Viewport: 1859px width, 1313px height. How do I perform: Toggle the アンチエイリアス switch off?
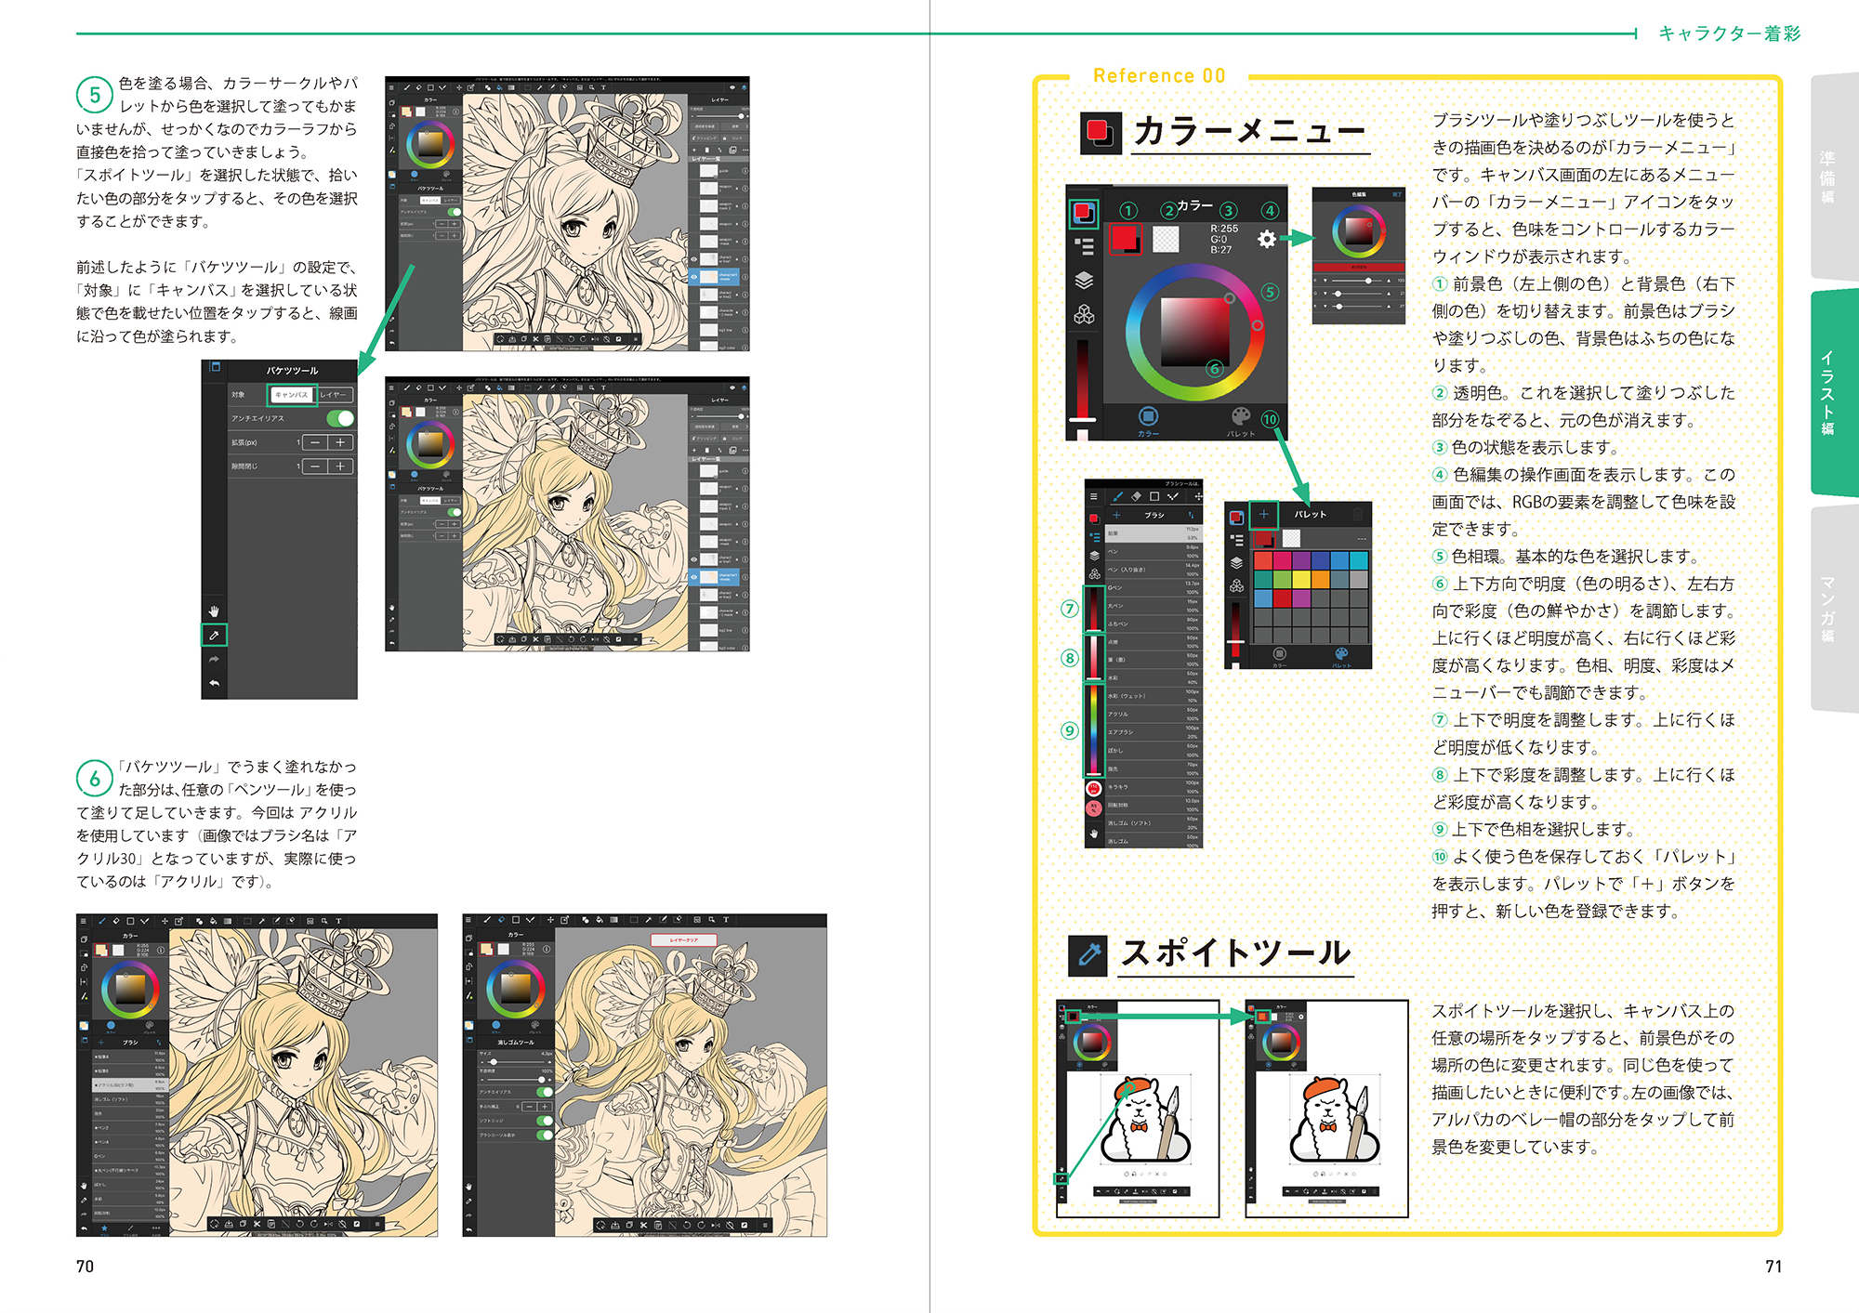click(x=340, y=418)
